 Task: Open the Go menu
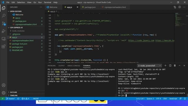click(x=35, y=2)
